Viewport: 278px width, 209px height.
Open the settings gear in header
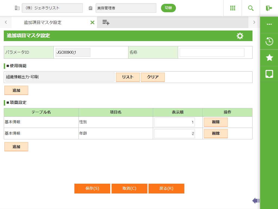240,36
